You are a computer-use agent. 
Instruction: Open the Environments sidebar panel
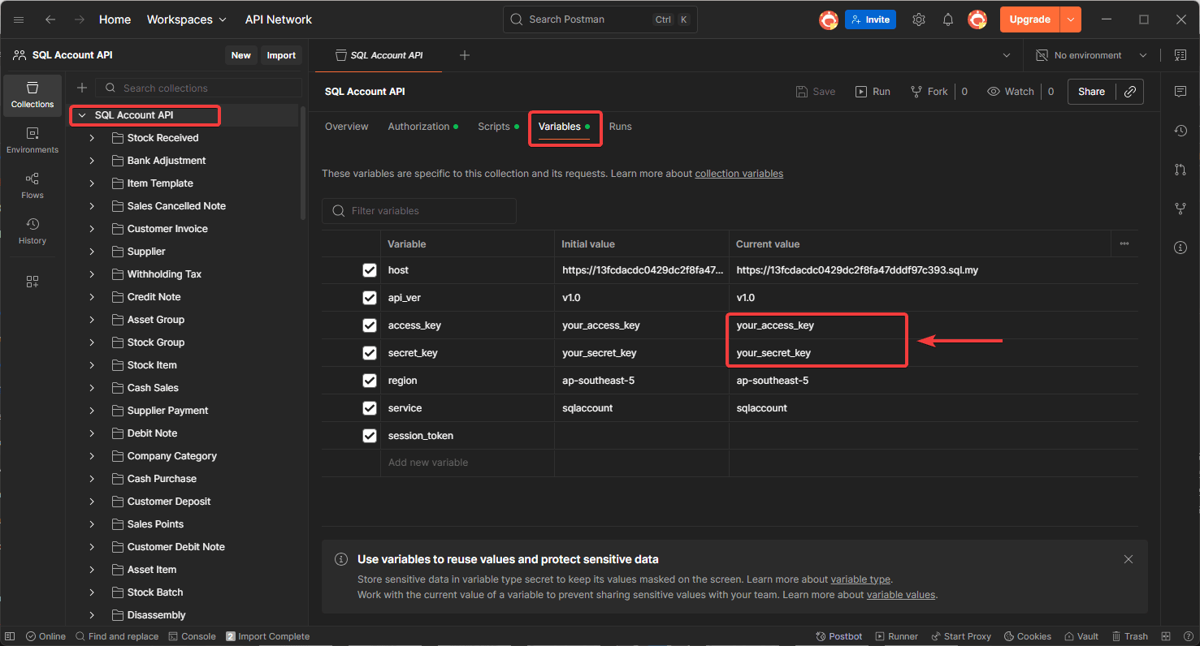pyautogui.click(x=32, y=140)
